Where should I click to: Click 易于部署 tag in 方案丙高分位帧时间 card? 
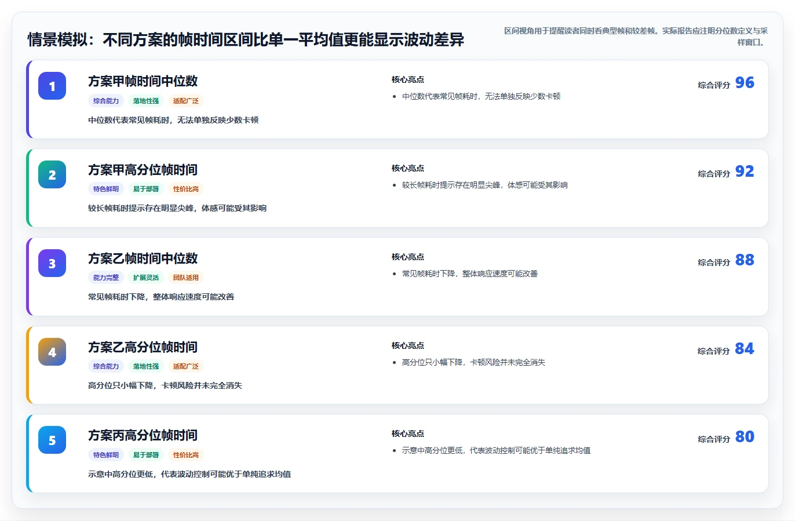point(146,455)
